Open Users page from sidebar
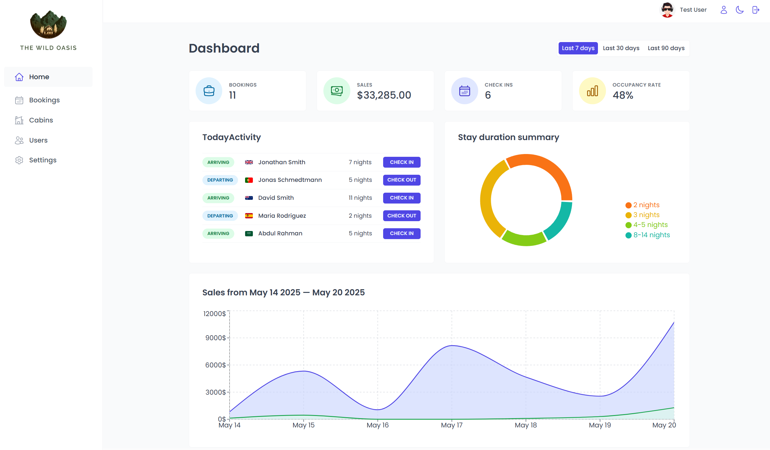 point(38,140)
